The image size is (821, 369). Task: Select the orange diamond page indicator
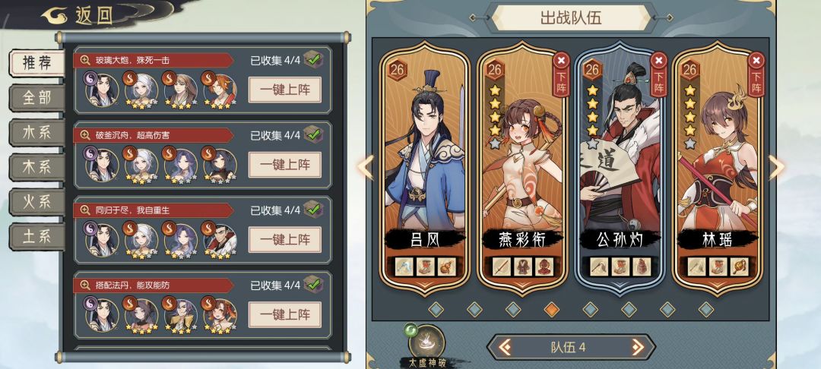coord(551,309)
